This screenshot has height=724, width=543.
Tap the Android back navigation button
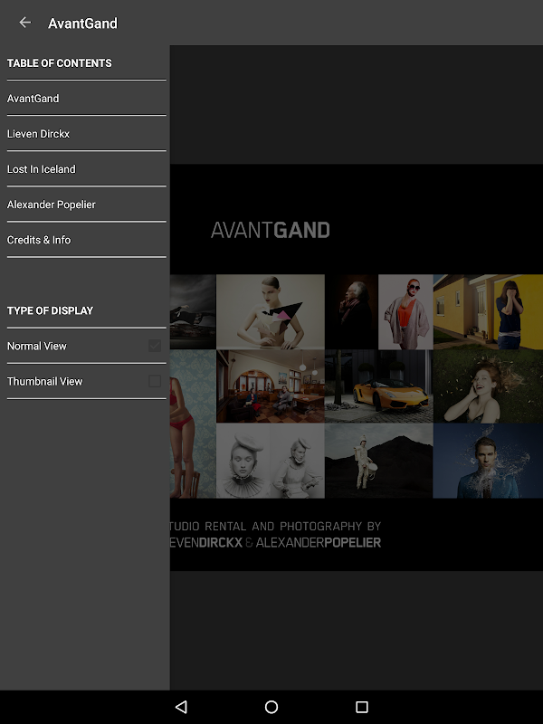182,707
